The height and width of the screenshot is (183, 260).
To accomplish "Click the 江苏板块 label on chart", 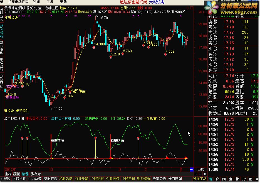I will (x=11, y=18).
